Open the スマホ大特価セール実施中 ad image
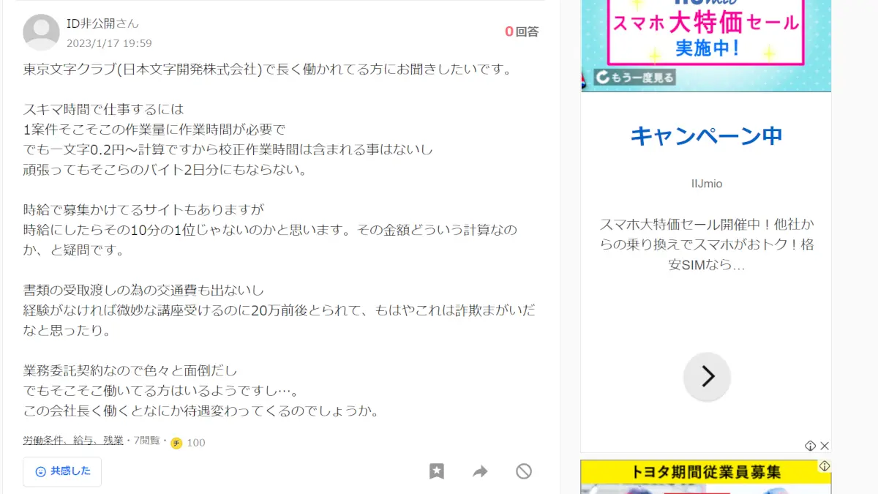The height and width of the screenshot is (494, 878). [706, 45]
